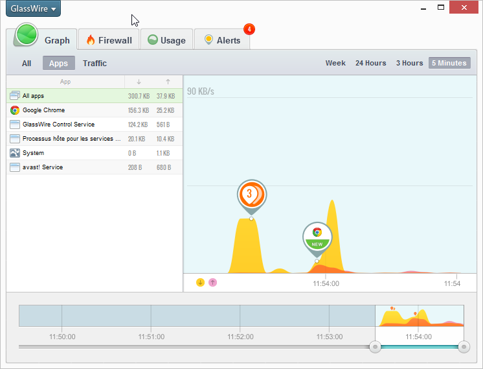483x369 pixels.
Task: Click the Google Chrome icon in list
Action: (15, 110)
